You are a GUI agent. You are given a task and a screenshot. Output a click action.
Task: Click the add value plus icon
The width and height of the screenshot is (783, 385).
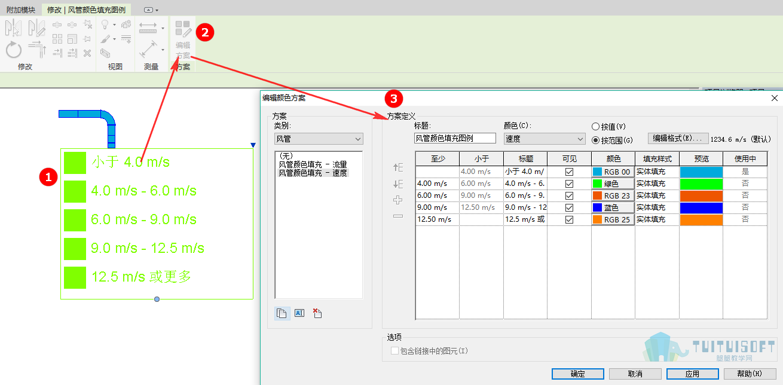pos(398,200)
